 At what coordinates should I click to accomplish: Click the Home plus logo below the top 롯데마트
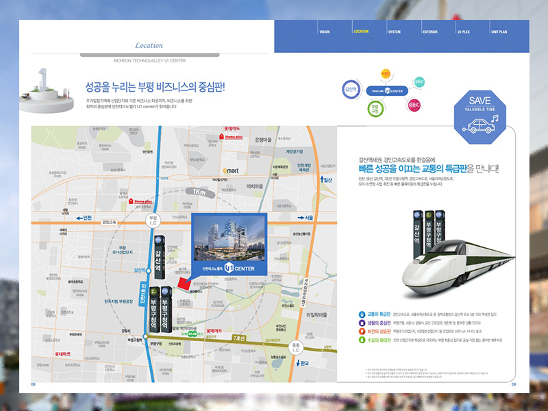pyautogui.click(x=231, y=136)
